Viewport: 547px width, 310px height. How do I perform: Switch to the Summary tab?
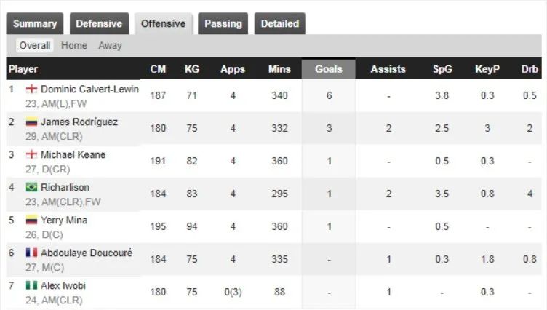pos(35,24)
